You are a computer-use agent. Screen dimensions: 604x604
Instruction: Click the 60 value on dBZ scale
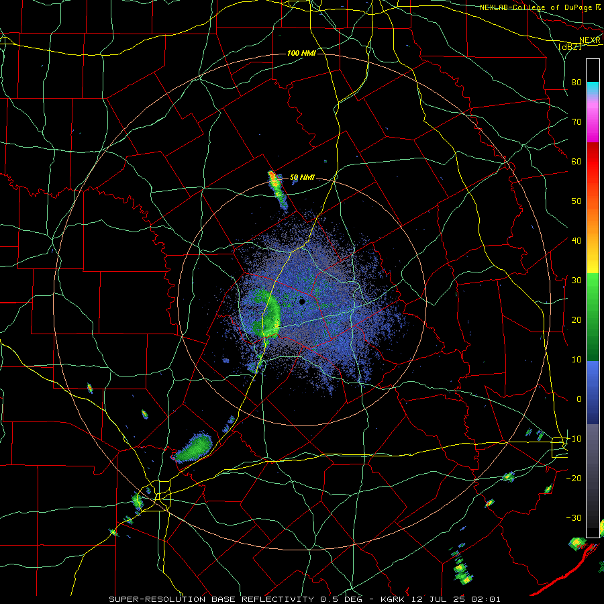pos(576,161)
